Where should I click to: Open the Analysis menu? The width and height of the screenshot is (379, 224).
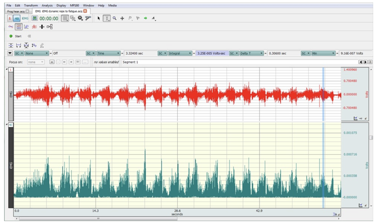[47, 5]
